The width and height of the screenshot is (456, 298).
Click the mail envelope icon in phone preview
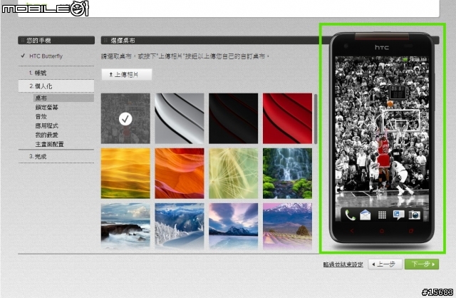[366, 215]
